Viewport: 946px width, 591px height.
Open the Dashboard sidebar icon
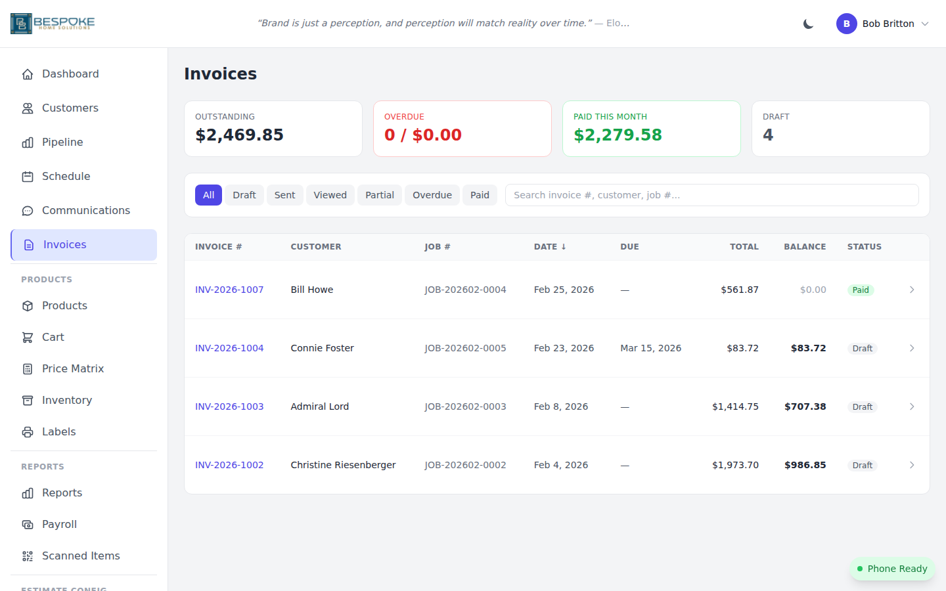point(28,74)
